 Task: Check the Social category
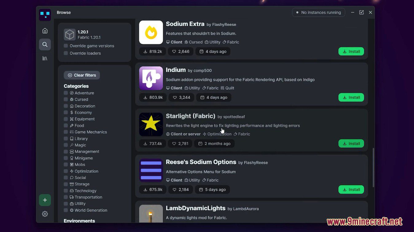pyautogui.click(x=66, y=178)
